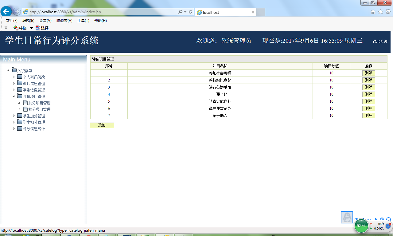Expand the 学生信息管理 node arrow
The width and height of the screenshot is (393, 236).
point(14,90)
